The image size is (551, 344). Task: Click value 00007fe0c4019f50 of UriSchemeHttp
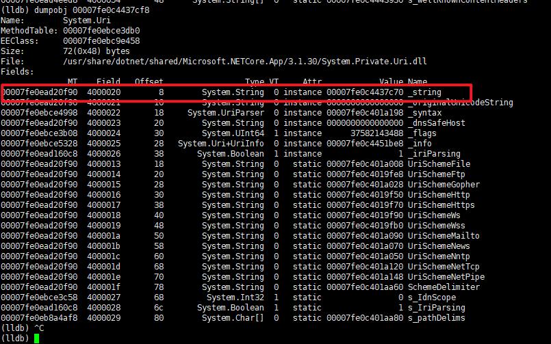[365, 195]
